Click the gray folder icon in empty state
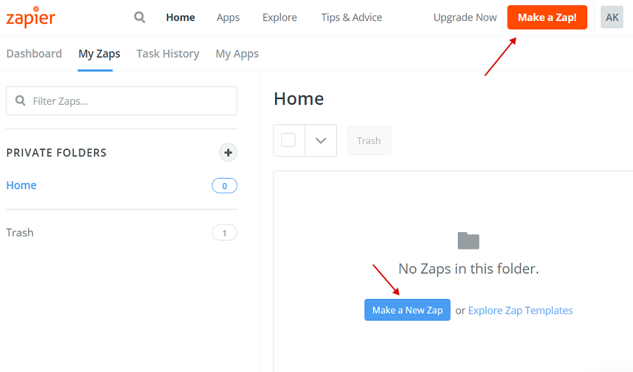The height and width of the screenshot is (372, 633). coord(468,241)
